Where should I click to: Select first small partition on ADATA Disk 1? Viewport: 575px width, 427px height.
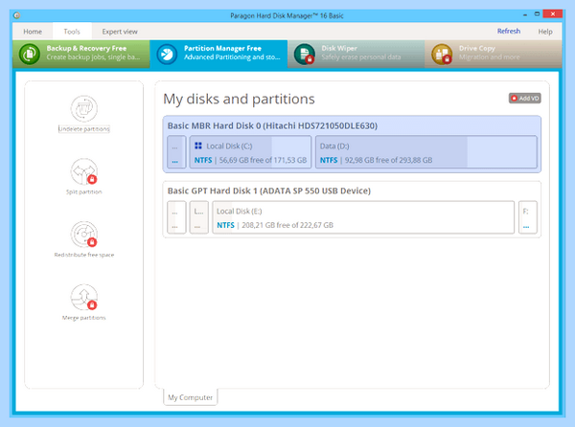176,217
